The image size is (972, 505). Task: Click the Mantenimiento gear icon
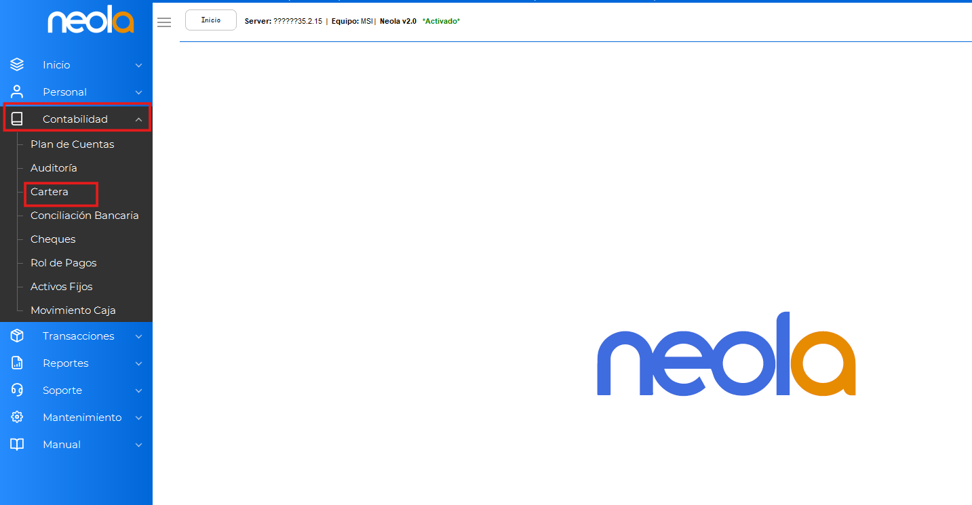pos(17,418)
